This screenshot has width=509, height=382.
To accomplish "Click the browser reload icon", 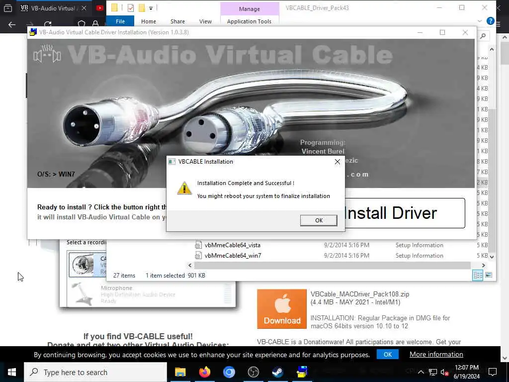I will point(48,24).
